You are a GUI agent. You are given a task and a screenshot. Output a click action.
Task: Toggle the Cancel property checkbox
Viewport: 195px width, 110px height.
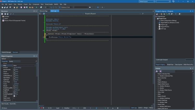[x=14, y=72]
